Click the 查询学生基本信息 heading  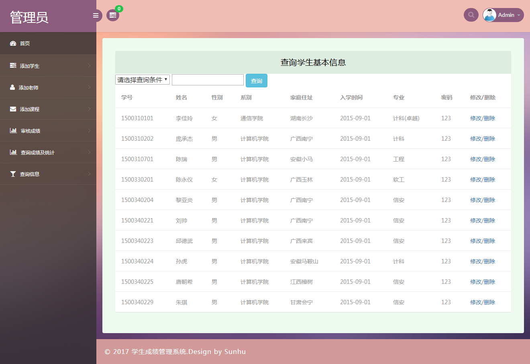click(x=313, y=63)
